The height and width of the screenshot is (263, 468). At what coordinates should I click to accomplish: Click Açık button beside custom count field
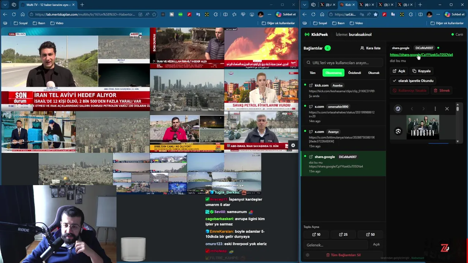tap(376, 244)
